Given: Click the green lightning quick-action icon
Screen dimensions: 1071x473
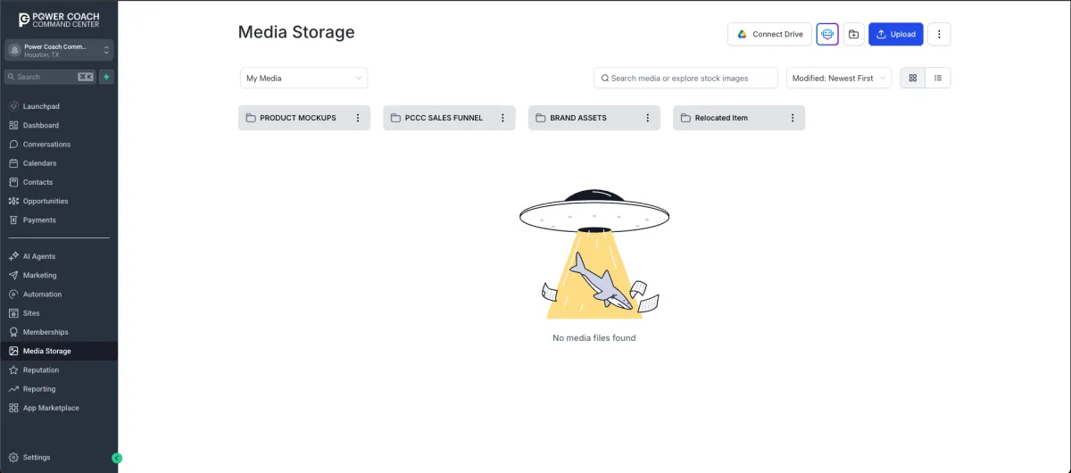Looking at the screenshot, I should tap(106, 77).
